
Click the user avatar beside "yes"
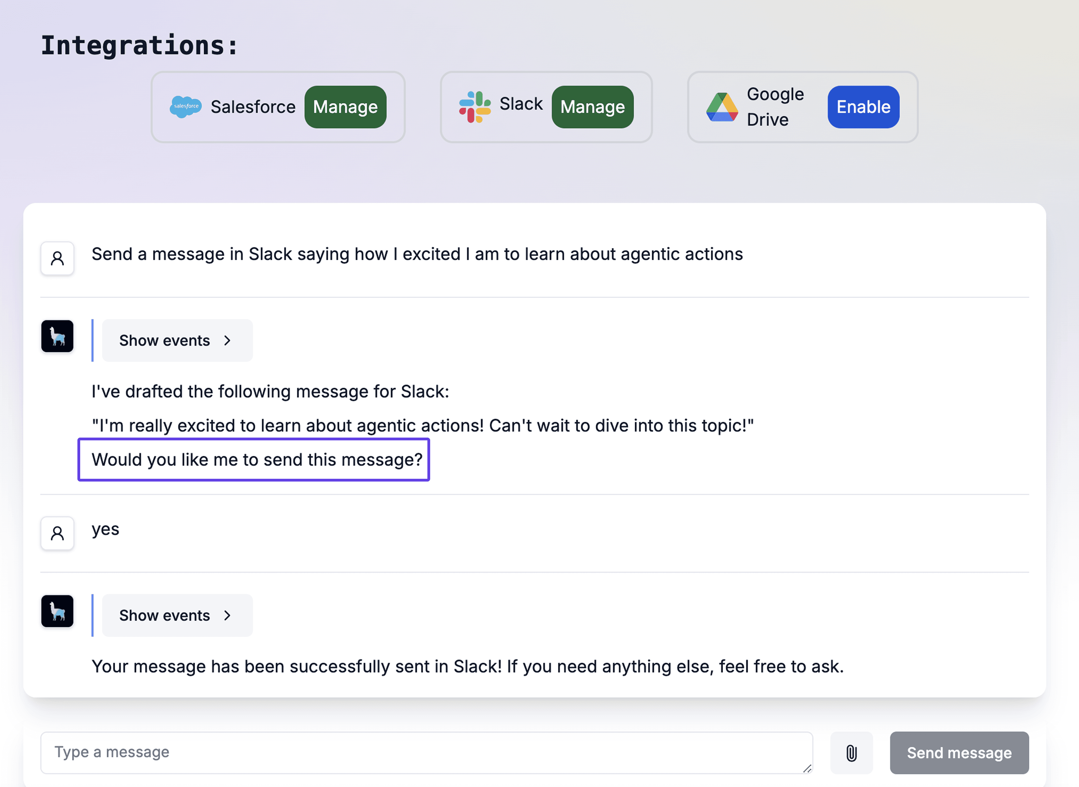tap(57, 534)
